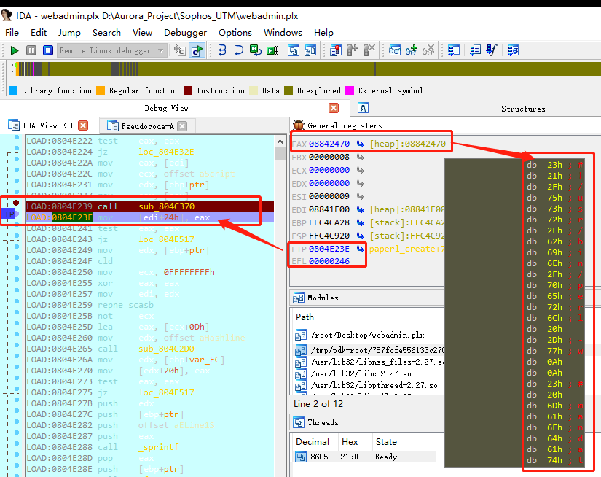Follow the EAX register jump arrow
The width and height of the screenshot is (601, 477).
click(x=361, y=144)
